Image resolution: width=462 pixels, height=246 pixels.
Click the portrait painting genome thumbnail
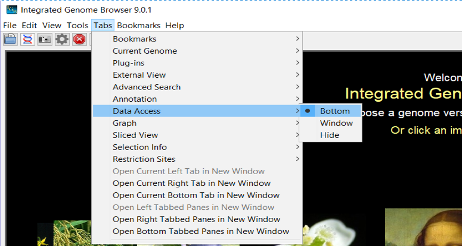[424, 227]
